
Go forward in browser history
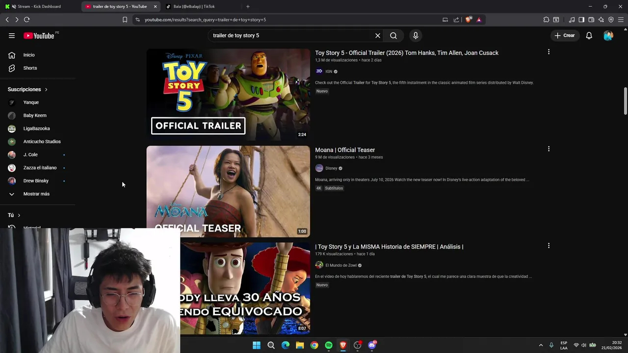[17, 20]
